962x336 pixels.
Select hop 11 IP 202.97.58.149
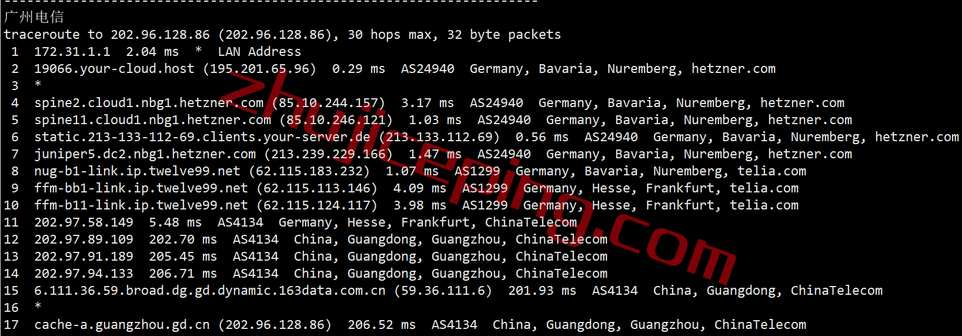pyautogui.click(x=84, y=222)
